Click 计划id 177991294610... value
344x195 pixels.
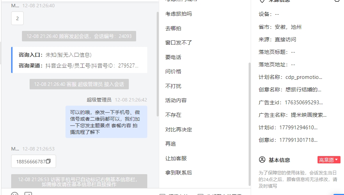click(x=298, y=127)
